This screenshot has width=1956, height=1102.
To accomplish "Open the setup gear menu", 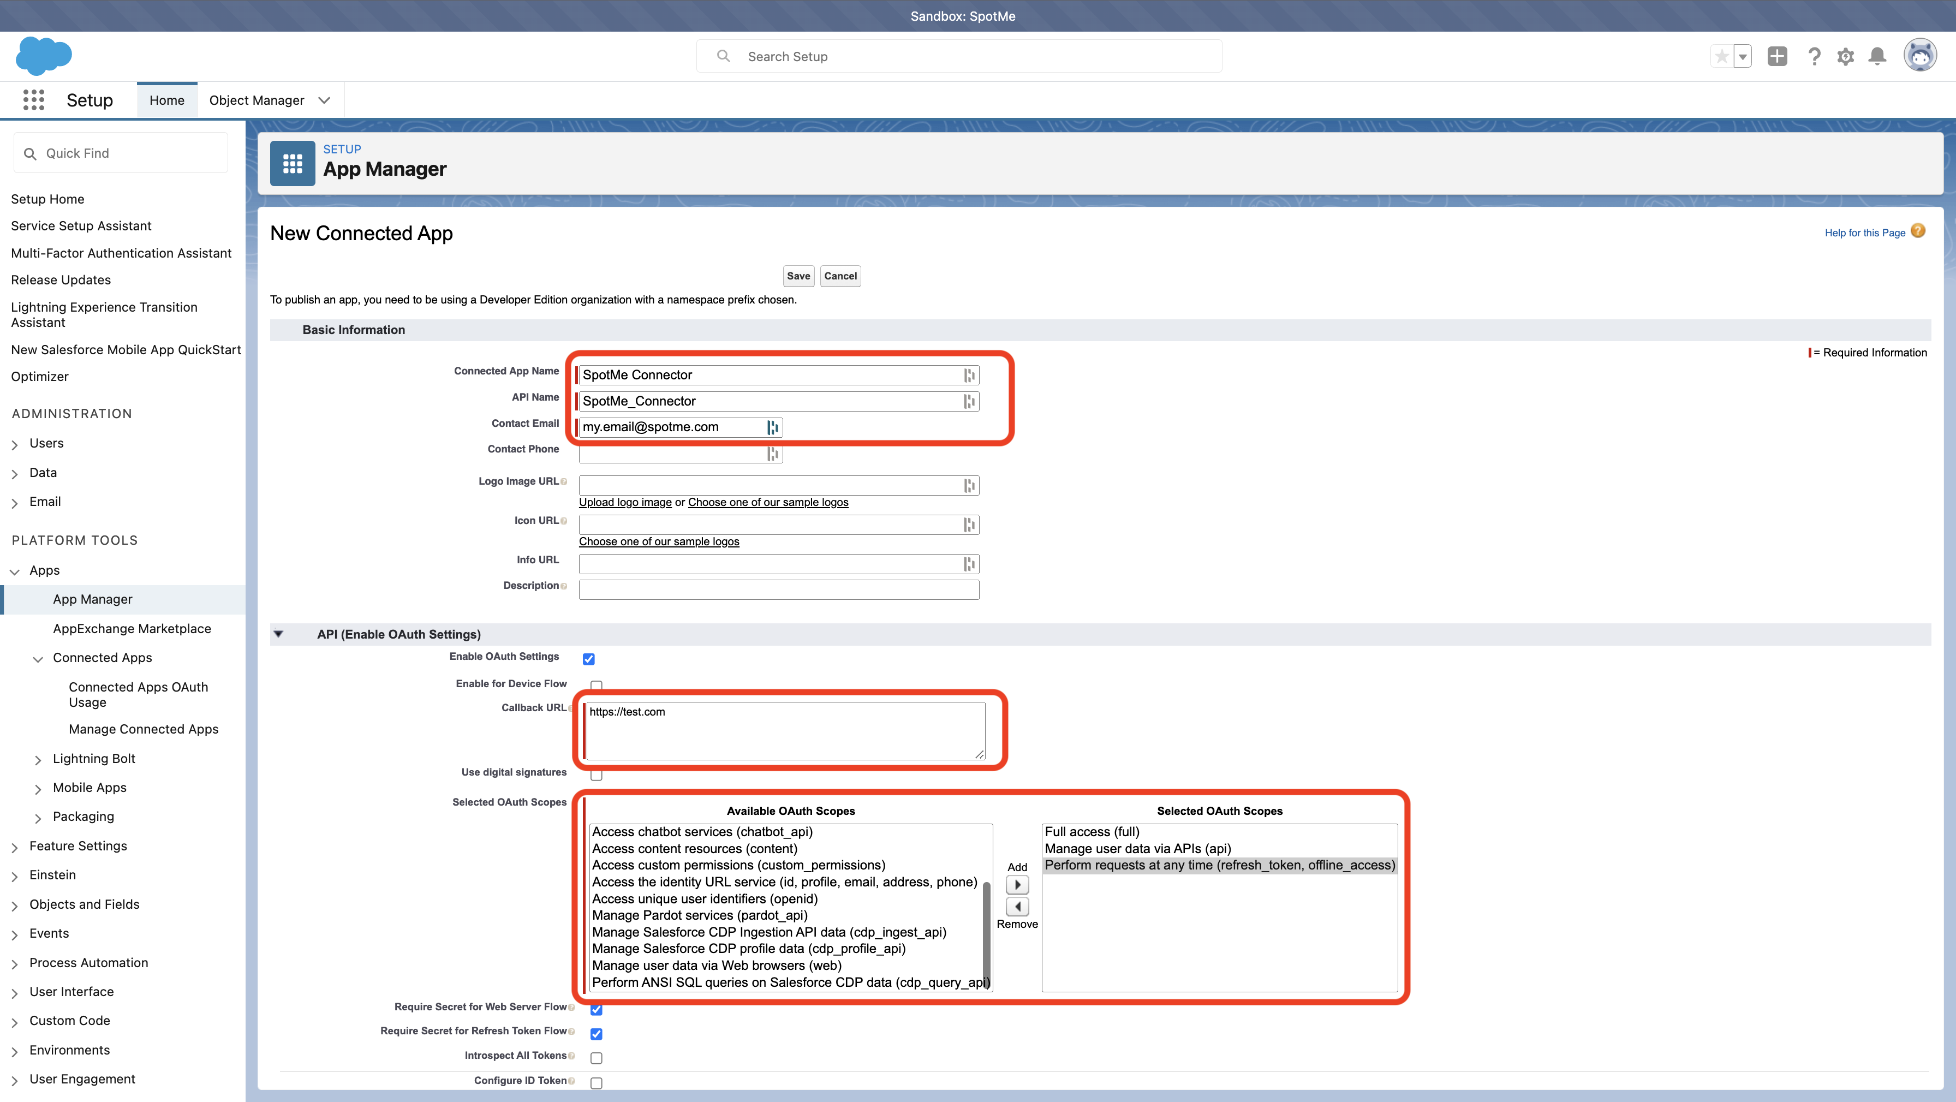I will click(x=1845, y=56).
